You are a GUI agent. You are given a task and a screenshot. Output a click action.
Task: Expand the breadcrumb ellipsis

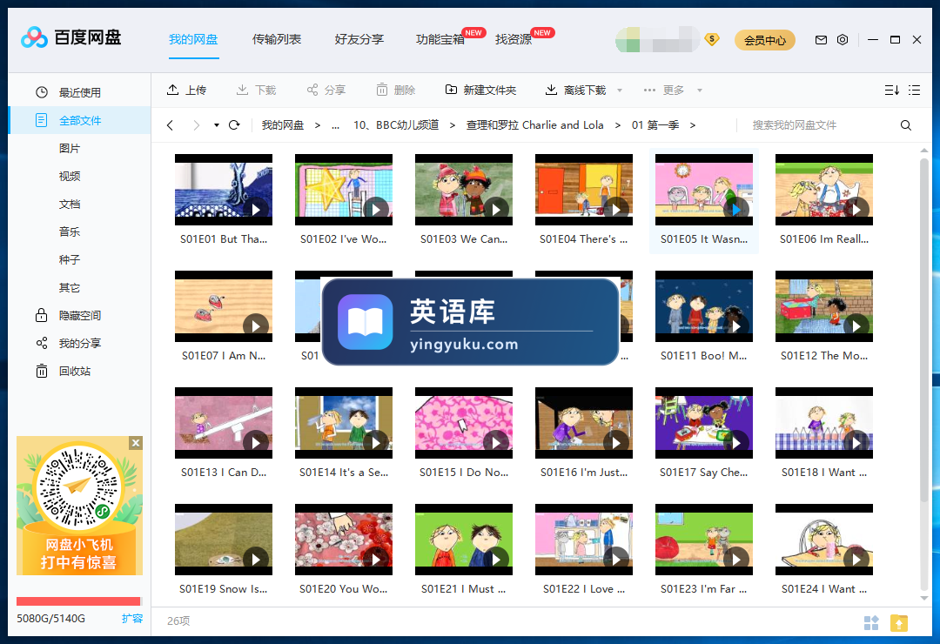coord(335,125)
